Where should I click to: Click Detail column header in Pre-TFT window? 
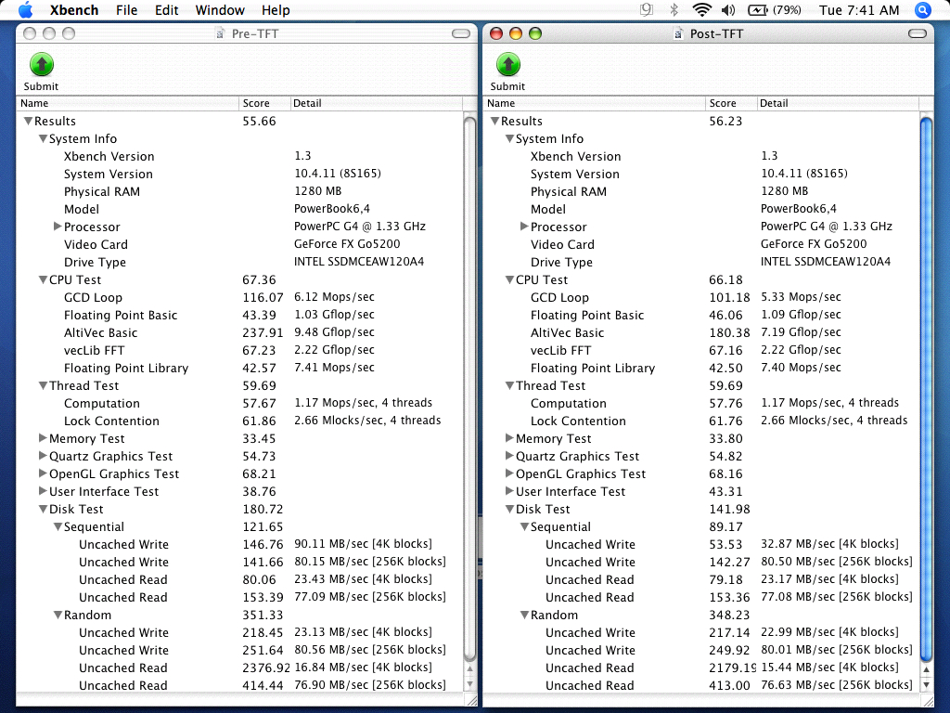click(377, 103)
